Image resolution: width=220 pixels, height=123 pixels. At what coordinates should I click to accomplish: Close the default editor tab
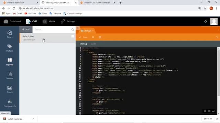point(93,31)
